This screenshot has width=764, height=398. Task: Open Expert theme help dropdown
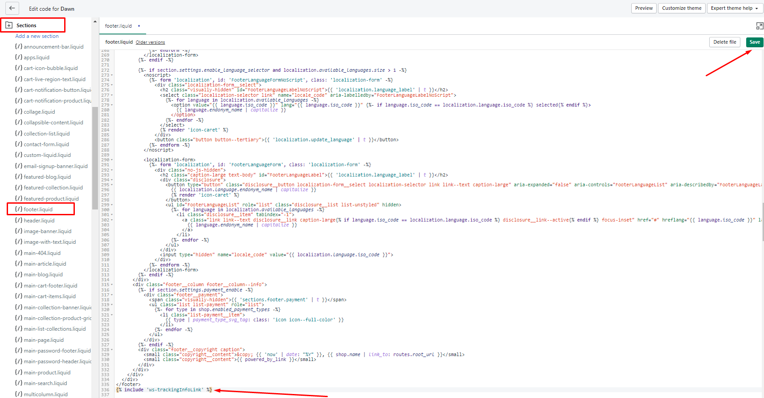point(734,8)
